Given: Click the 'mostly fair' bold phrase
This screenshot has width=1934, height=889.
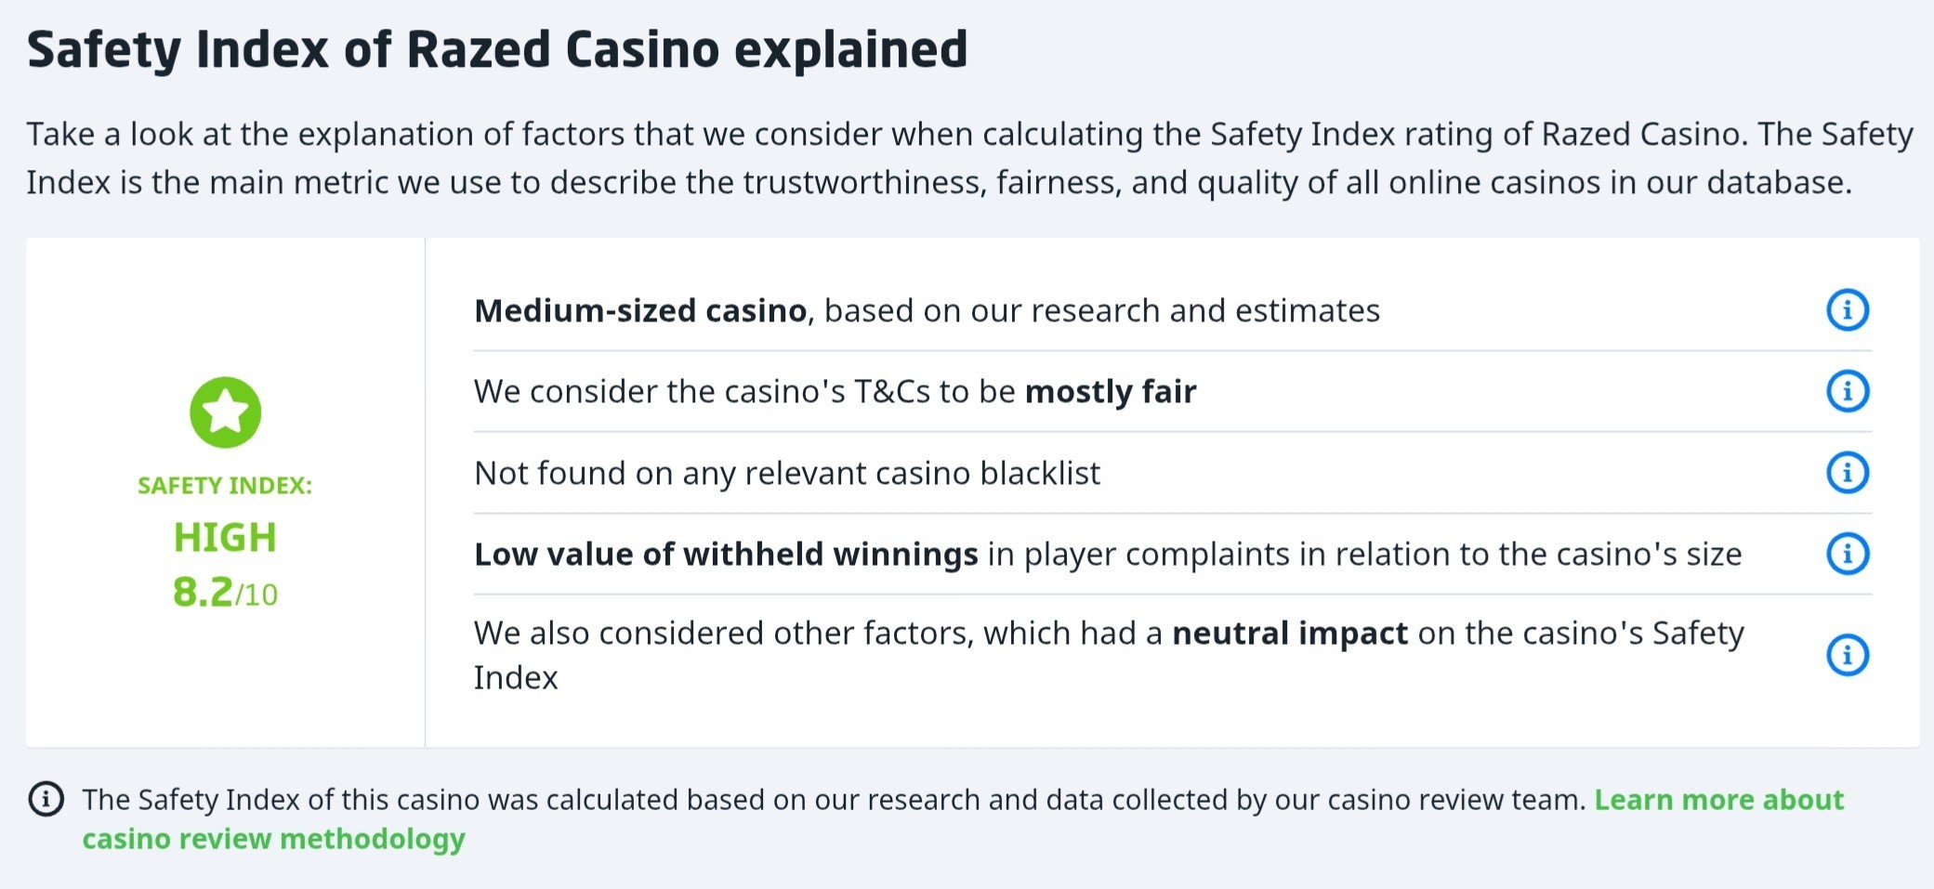Looking at the screenshot, I should [1111, 392].
